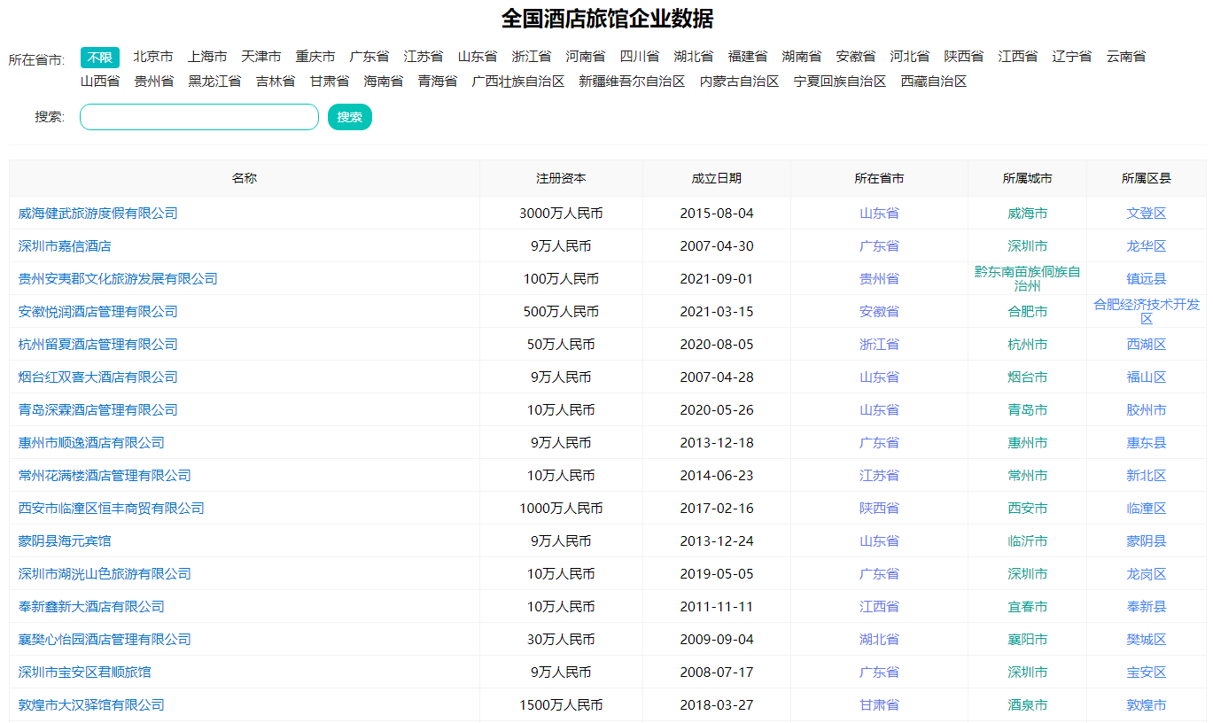Select the 不限 province filter
The image size is (1213, 723).
coord(100,58)
